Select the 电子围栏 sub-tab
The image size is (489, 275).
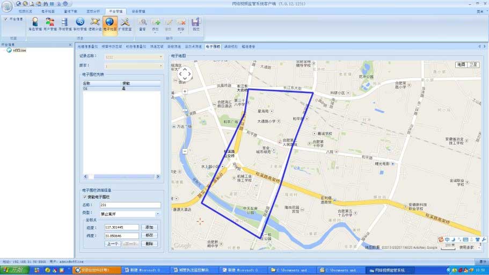(x=213, y=47)
